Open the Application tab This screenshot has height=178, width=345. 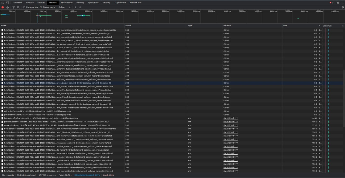tap(93, 3)
